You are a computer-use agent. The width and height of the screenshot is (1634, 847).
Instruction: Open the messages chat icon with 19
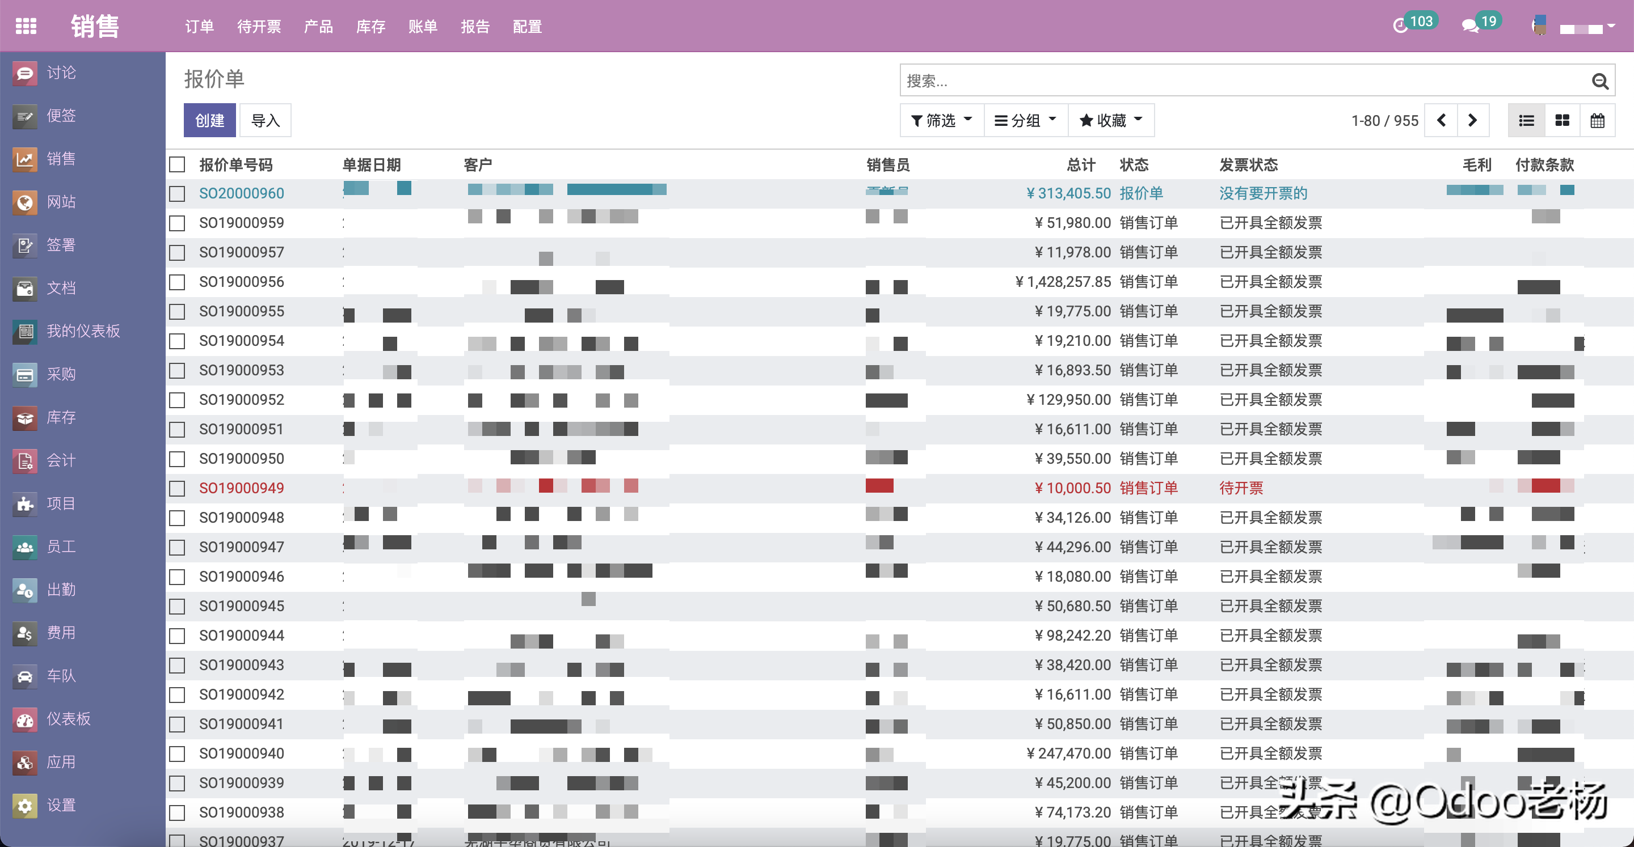(x=1471, y=26)
